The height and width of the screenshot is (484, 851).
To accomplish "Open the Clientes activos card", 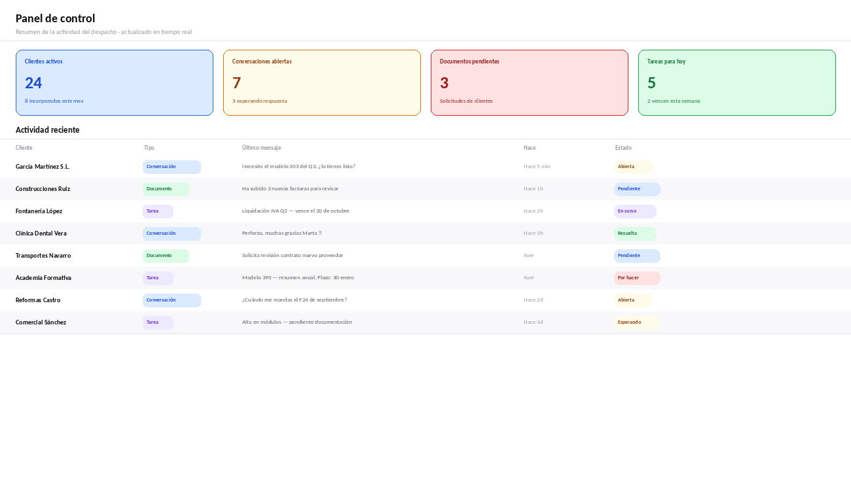I will pos(115,82).
